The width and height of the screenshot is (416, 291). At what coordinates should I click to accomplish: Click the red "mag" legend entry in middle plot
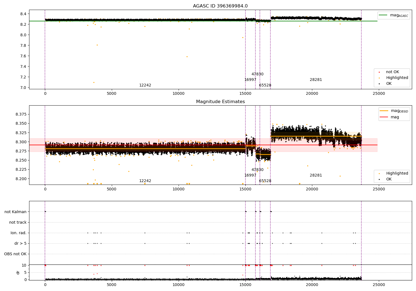[389, 117]
